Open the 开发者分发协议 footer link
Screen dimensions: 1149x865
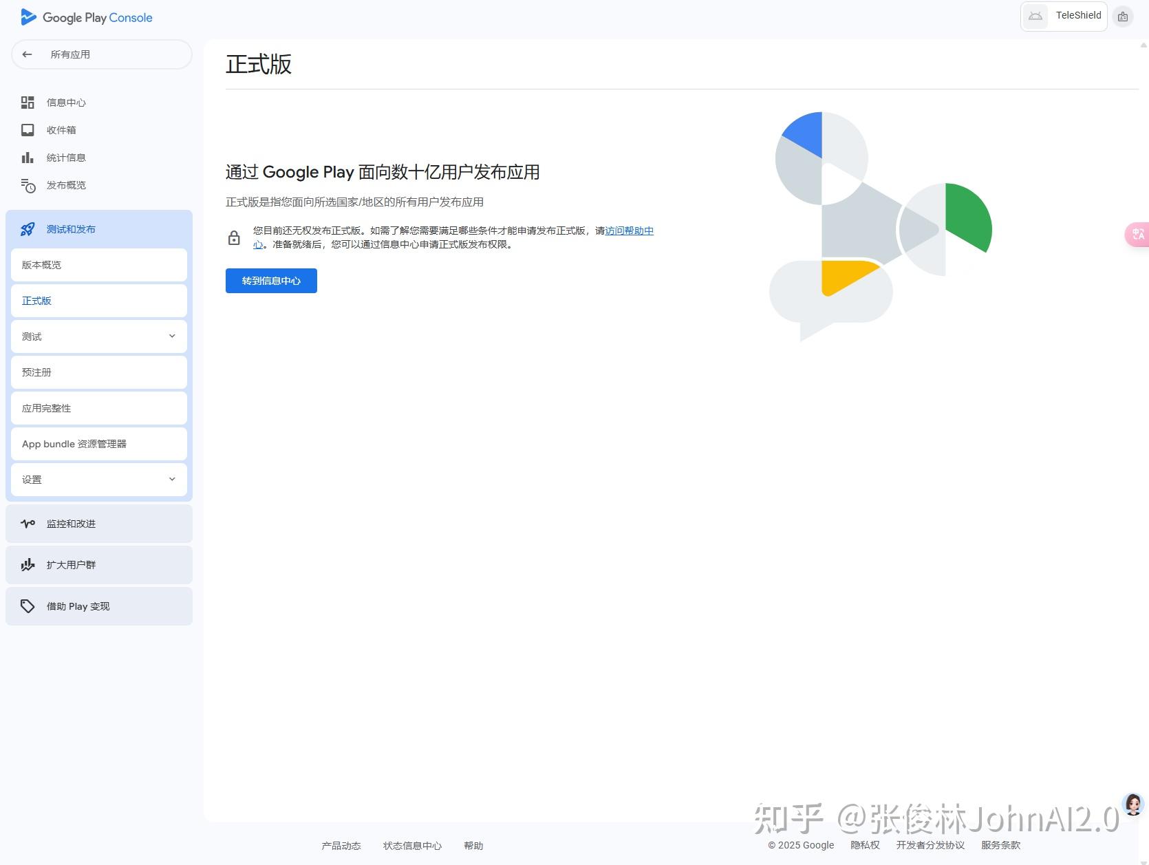(930, 845)
